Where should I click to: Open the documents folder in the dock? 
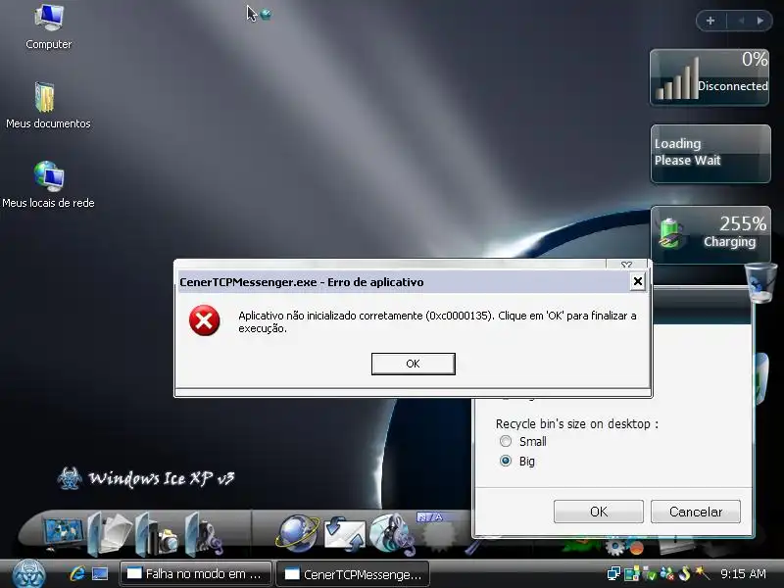click(110, 534)
